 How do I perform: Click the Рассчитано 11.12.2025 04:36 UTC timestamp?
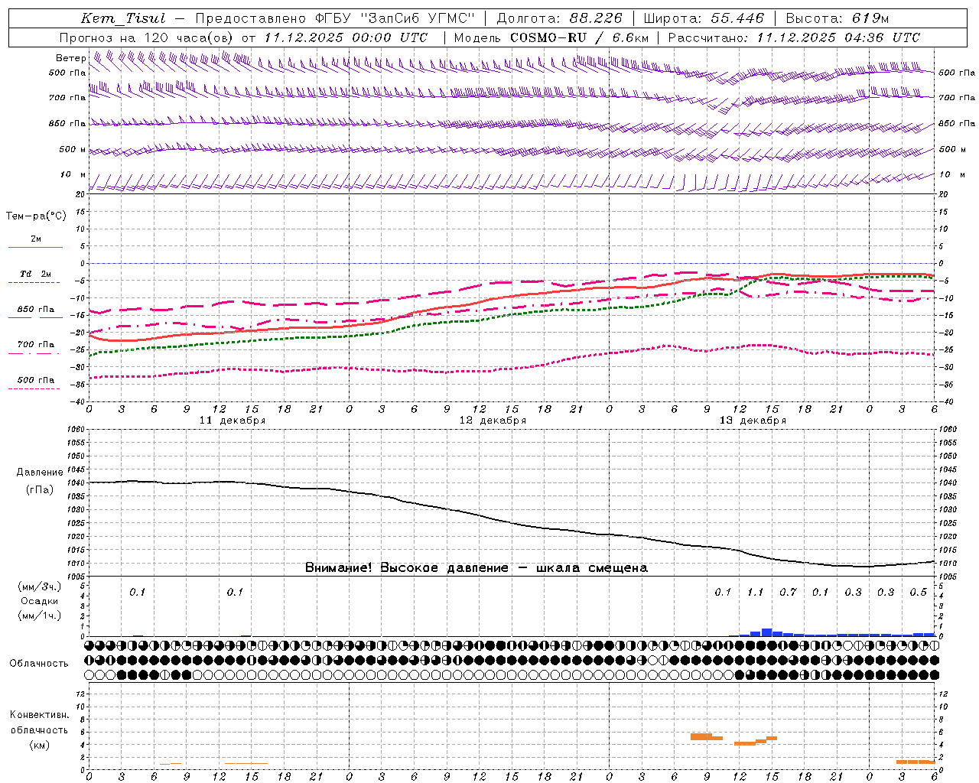pos(794,37)
